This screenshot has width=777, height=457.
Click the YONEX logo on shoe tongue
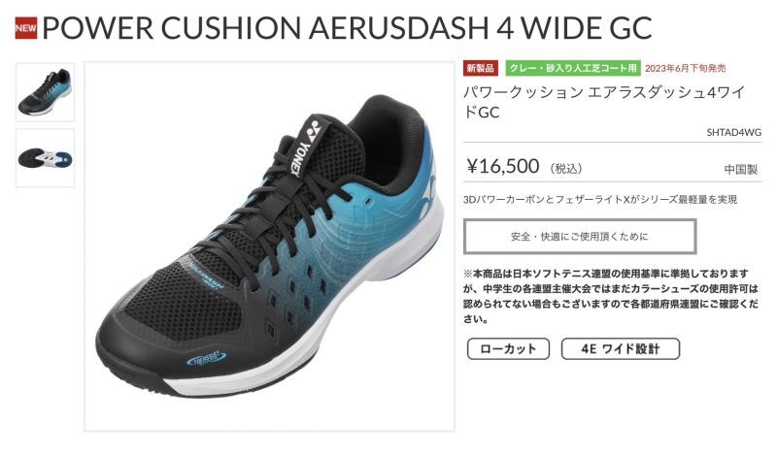(x=306, y=147)
